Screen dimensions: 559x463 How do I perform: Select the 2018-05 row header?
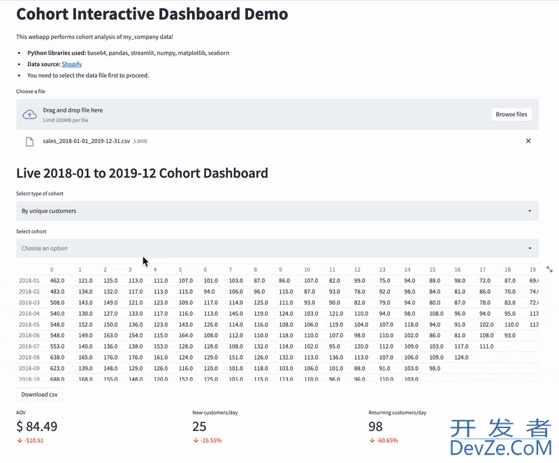[29, 325]
